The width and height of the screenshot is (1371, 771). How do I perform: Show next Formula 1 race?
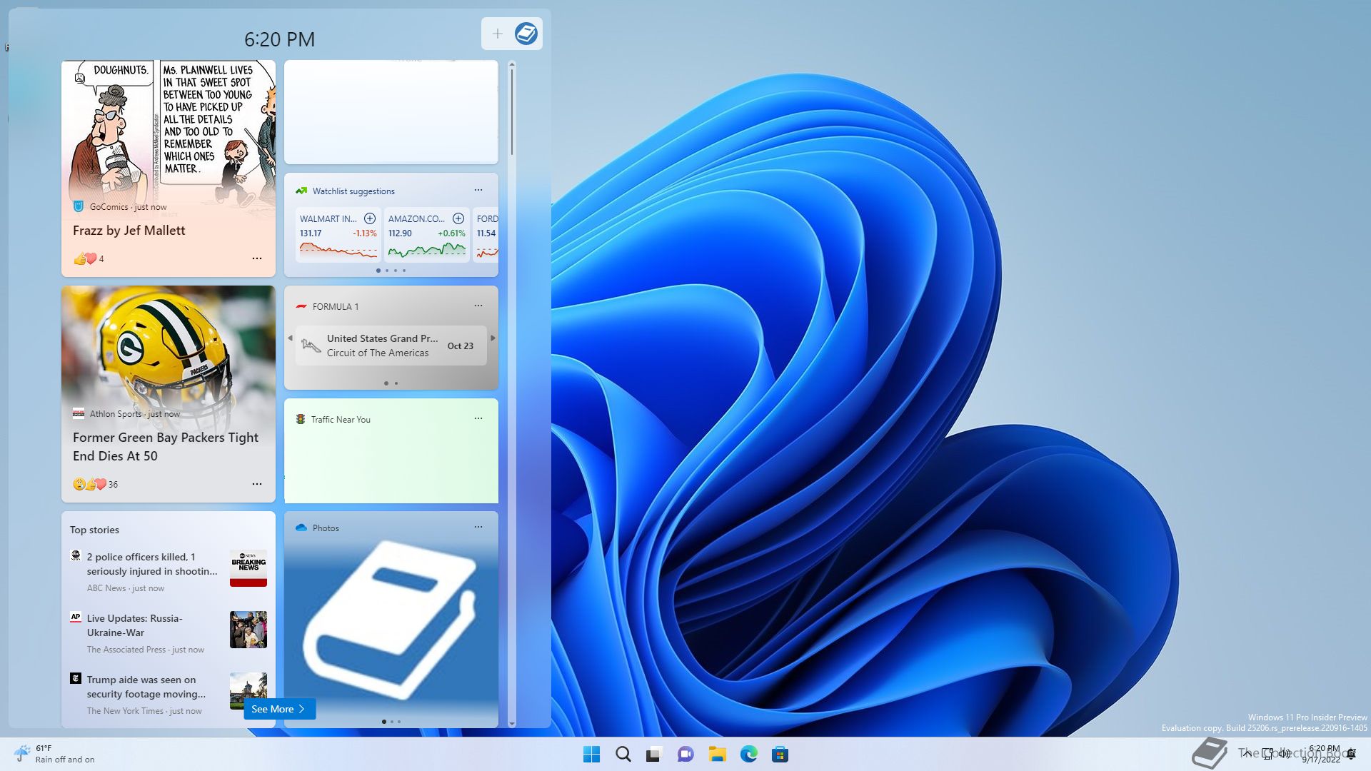(493, 338)
